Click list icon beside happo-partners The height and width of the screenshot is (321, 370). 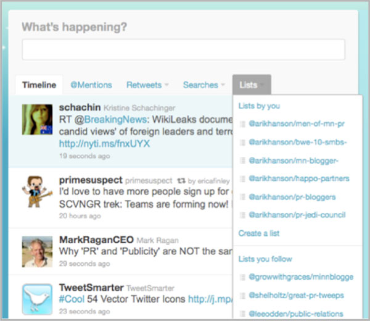click(x=242, y=179)
